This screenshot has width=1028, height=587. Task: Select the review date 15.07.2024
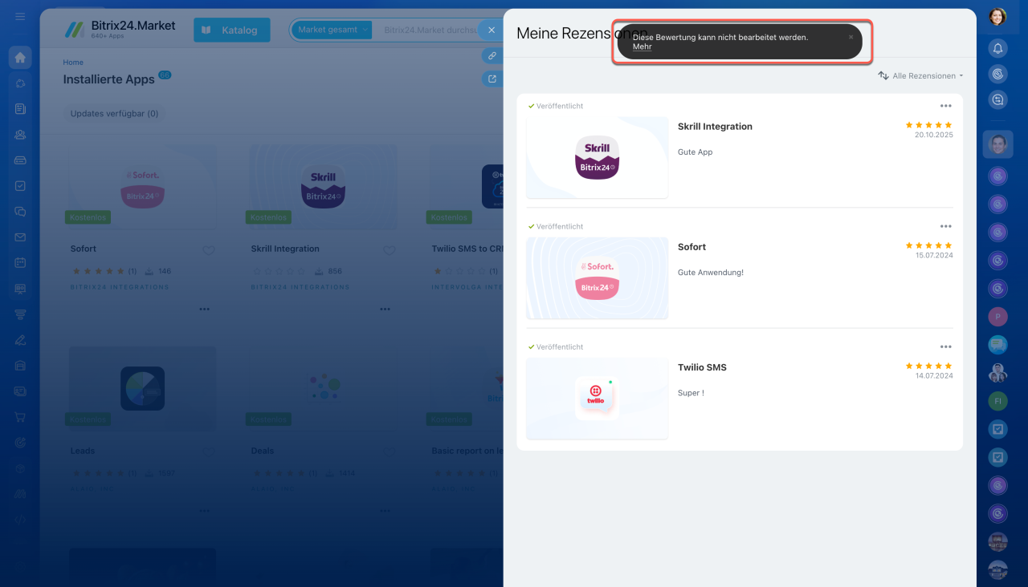pyautogui.click(x=934, y=255)
